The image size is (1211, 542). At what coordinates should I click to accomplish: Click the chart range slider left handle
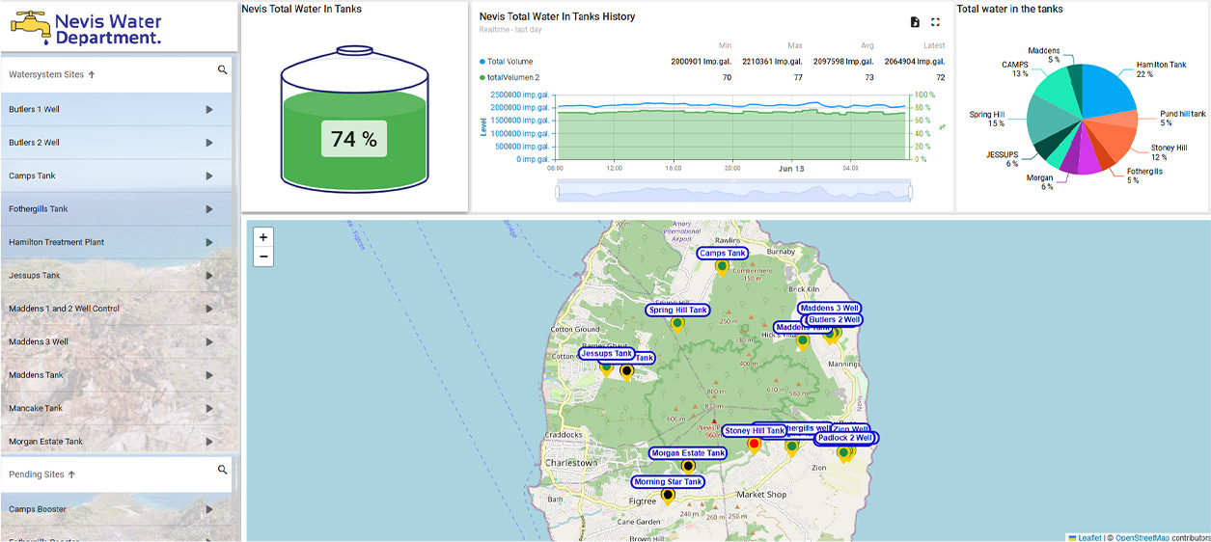[x=558, y=192]
